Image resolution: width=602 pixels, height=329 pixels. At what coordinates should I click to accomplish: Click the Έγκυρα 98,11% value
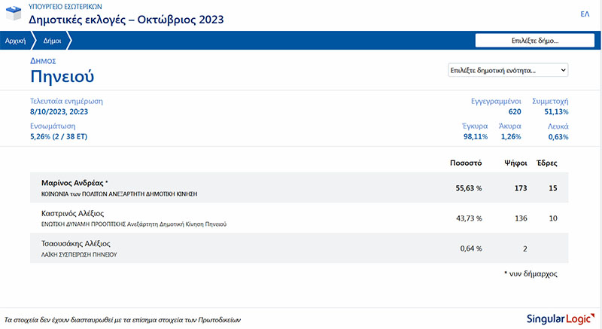point(475,136)
